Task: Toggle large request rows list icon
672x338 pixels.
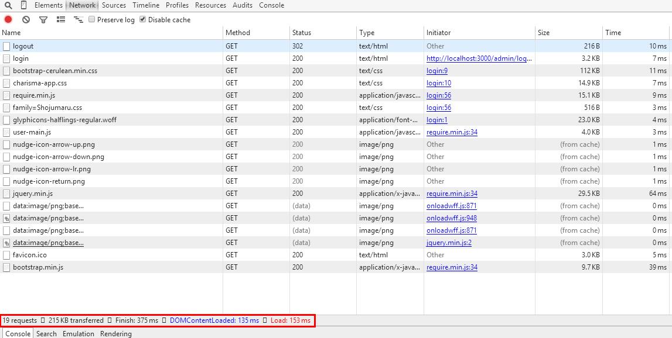Action: (x=61, y=20)
